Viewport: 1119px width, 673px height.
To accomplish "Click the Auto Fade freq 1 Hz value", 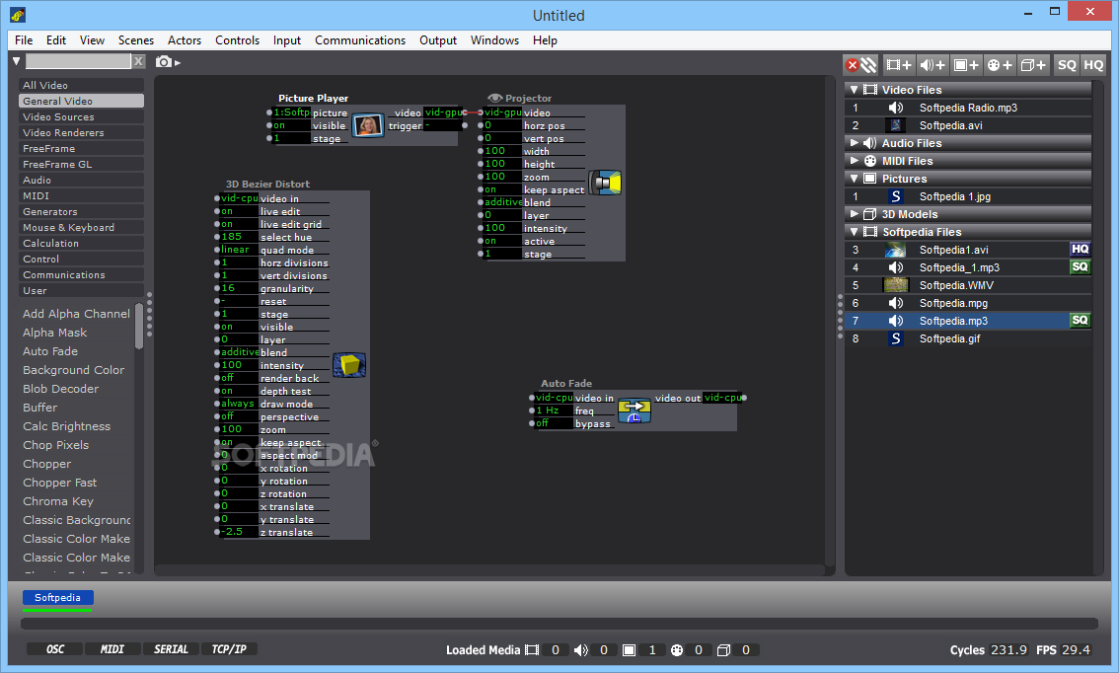I will tap(554, 411).
